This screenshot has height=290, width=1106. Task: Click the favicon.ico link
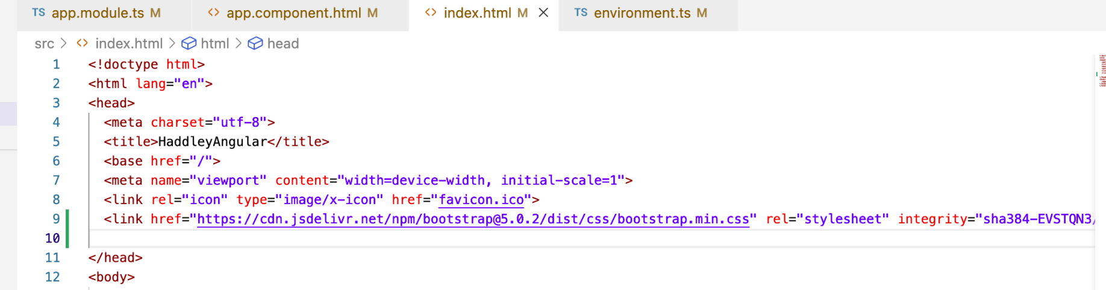coord(481,200)
